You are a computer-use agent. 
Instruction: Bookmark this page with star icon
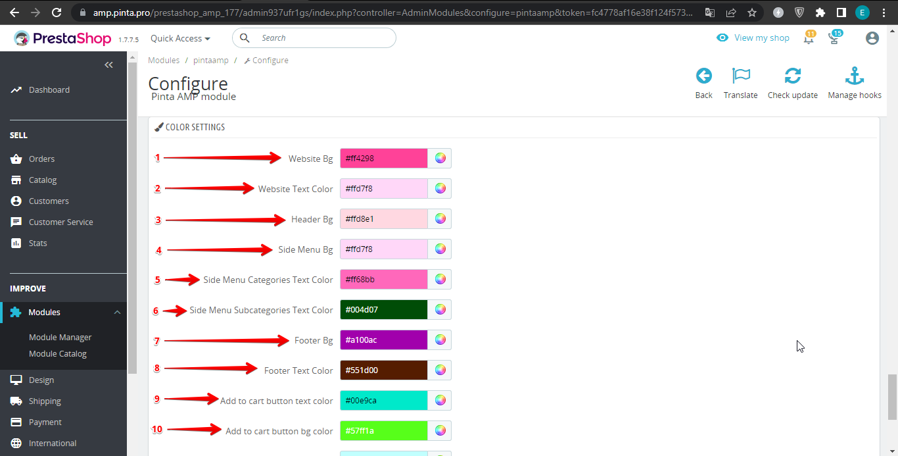752,13
